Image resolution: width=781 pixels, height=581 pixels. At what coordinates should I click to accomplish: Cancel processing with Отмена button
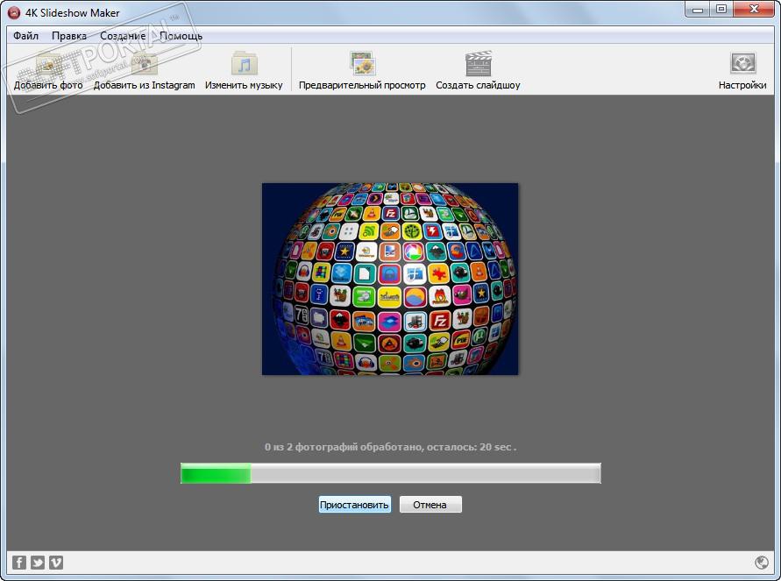pyautogui.click(x=430, y=505)
